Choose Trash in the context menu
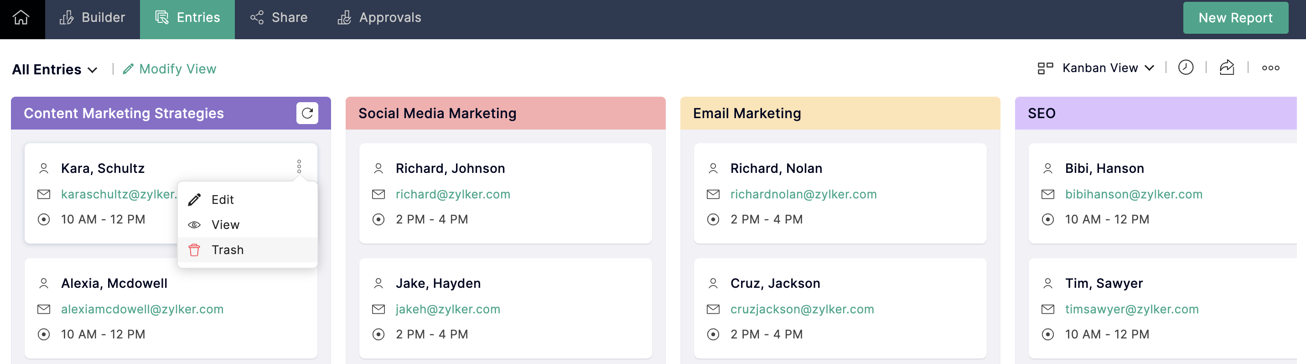 pyautogui.click(x=227, y=250)
